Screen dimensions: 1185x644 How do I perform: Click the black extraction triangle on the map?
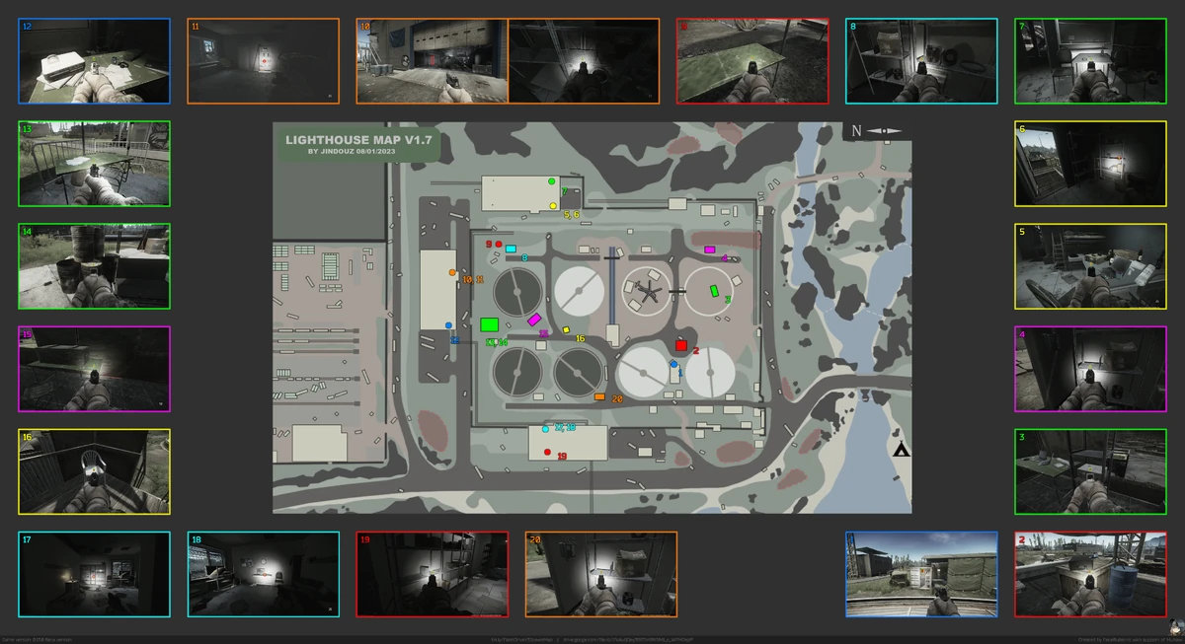pyautogui.click(x=902, y=451)
